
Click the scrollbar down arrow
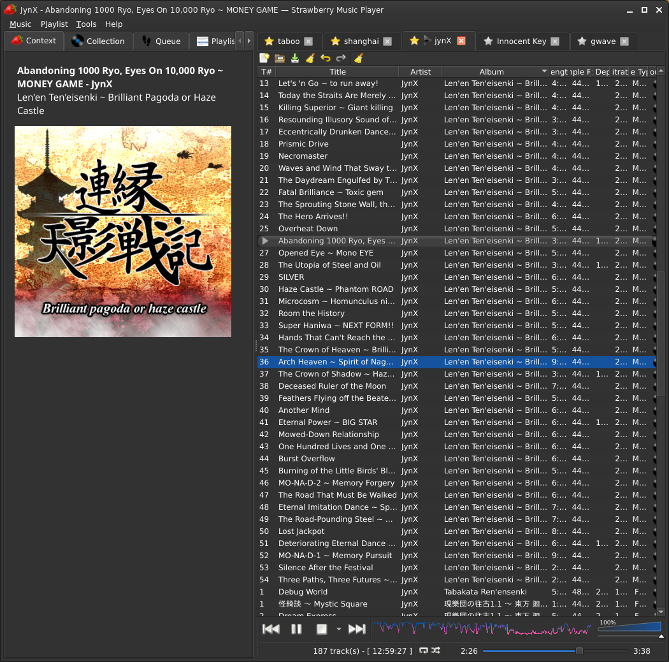coord(661,611)
